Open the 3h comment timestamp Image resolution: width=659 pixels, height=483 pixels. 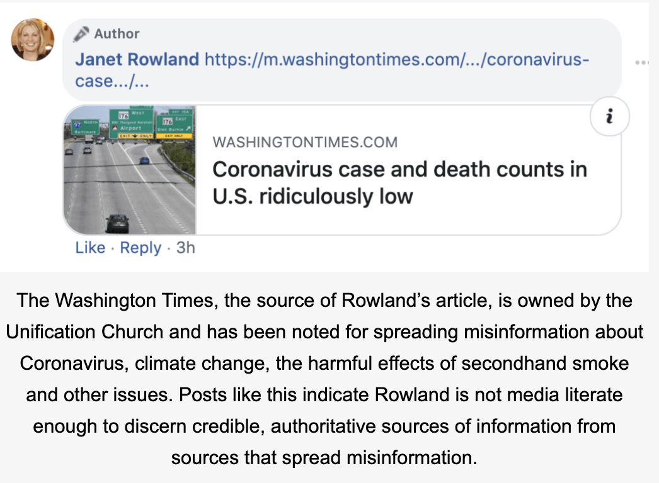coord(185,248)
